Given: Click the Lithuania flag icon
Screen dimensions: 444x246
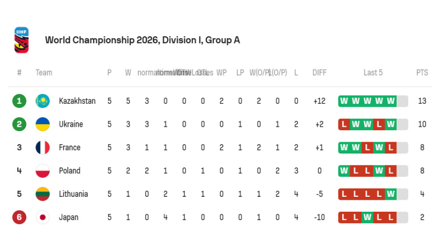Looking at the screenshot, I should click(x=43, y=194).
